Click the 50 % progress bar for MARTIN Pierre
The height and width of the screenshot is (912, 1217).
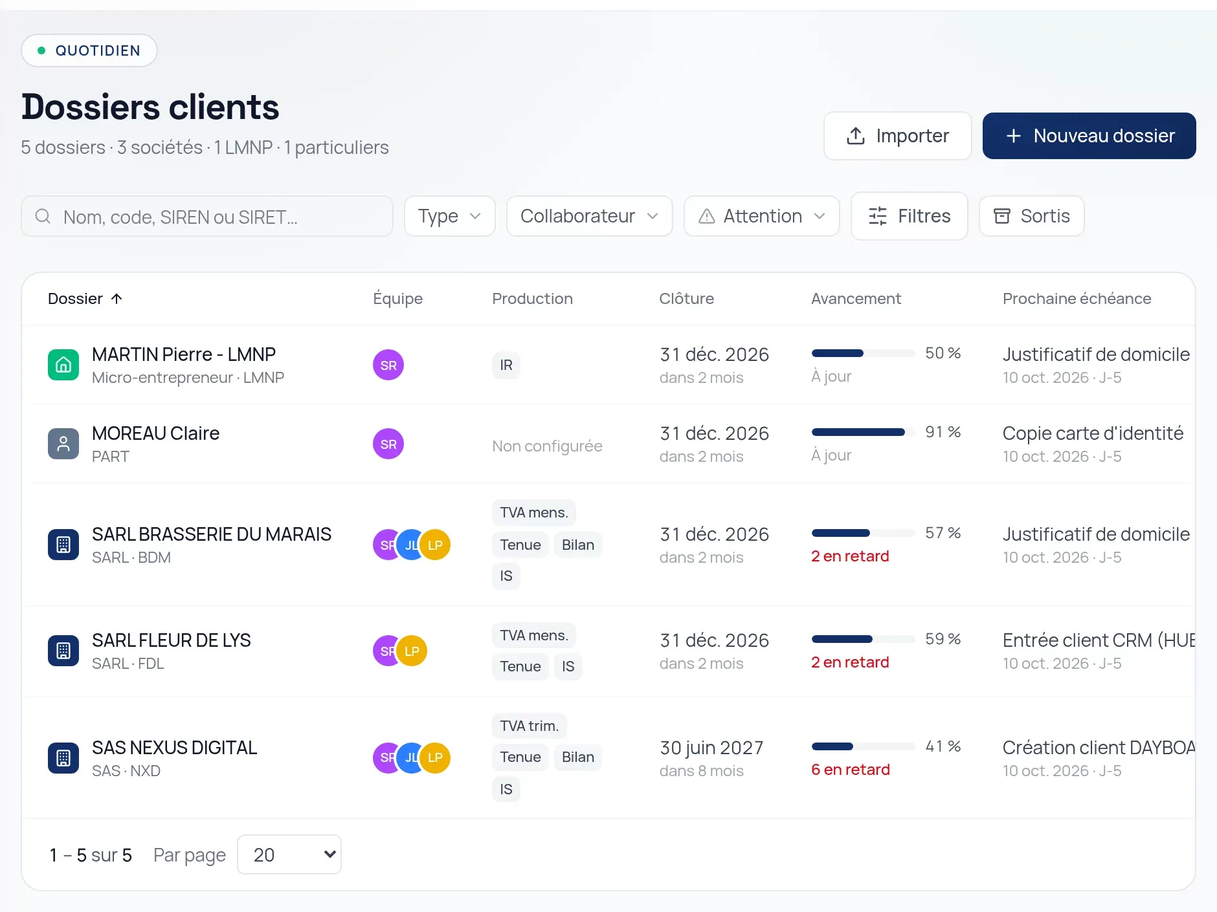864,353
